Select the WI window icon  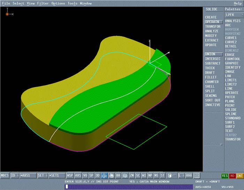[144, 176]
